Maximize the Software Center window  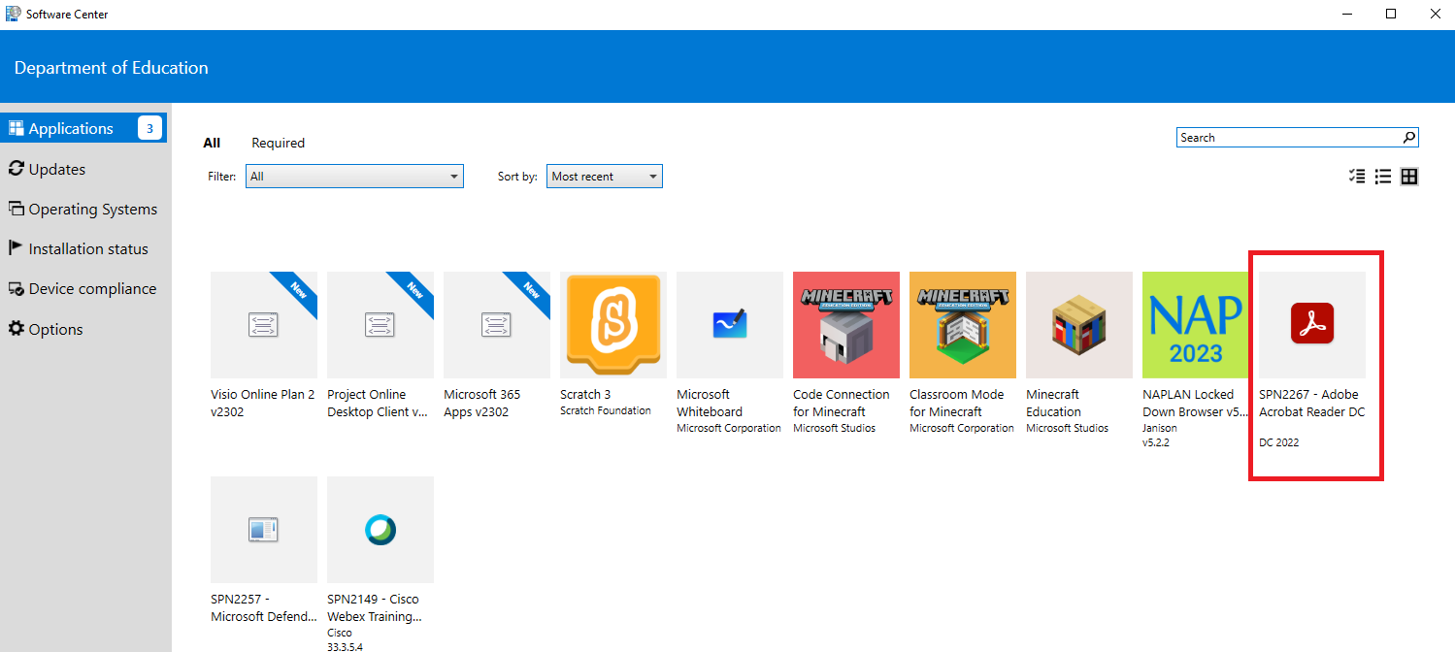point(1391,14)
